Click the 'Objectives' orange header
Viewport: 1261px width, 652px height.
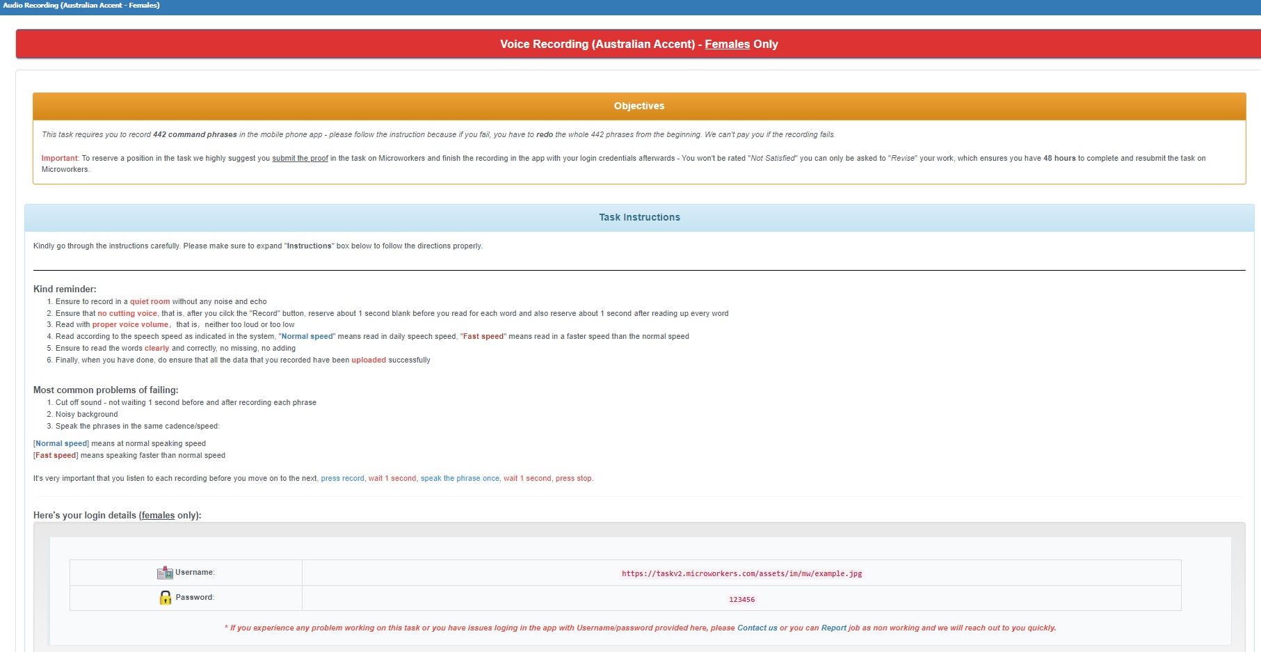click(639, 106)
